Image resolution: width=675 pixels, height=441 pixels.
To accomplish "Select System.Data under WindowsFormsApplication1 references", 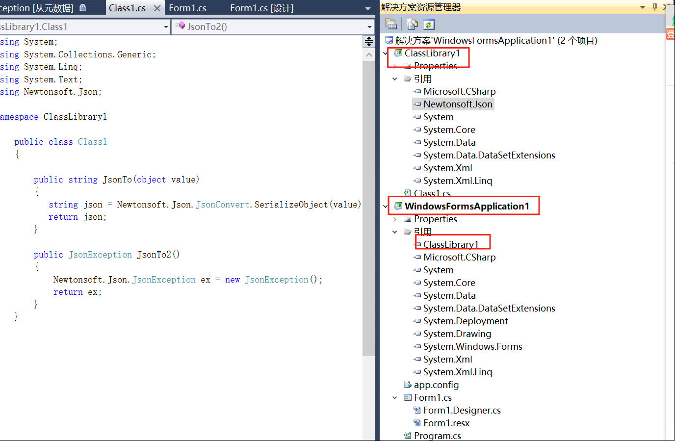I will pos(449,295).
